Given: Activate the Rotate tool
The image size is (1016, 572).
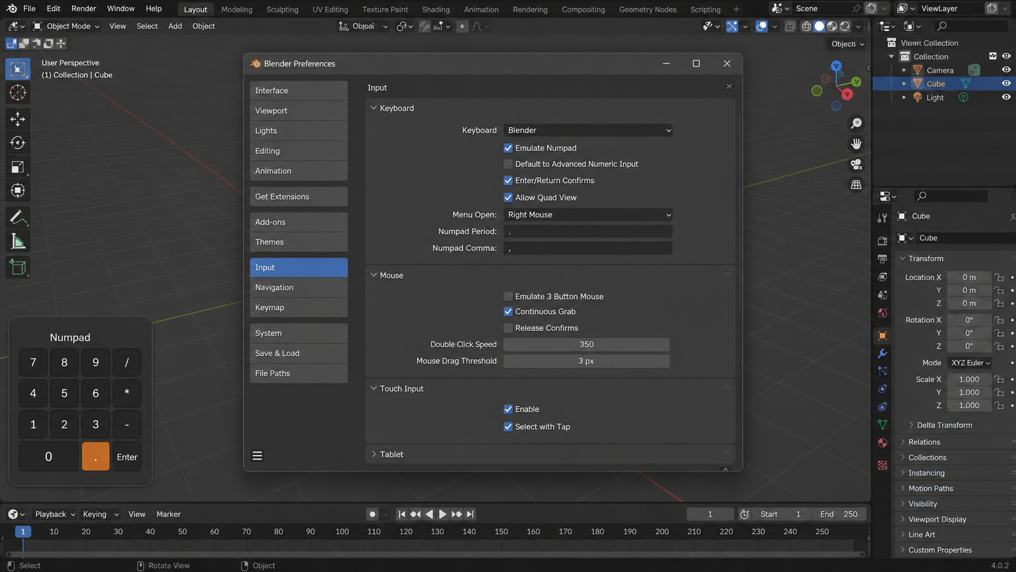Looking at the screenshot, I should point(18,142).
